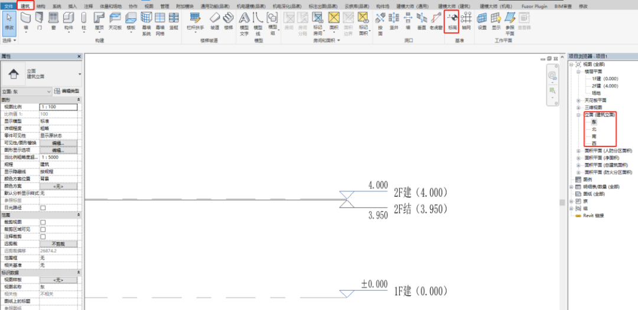
Task: Select the 墙 (Wall) tool in 构建 panel
Action: pyautogui.click(x=25, y=22)
